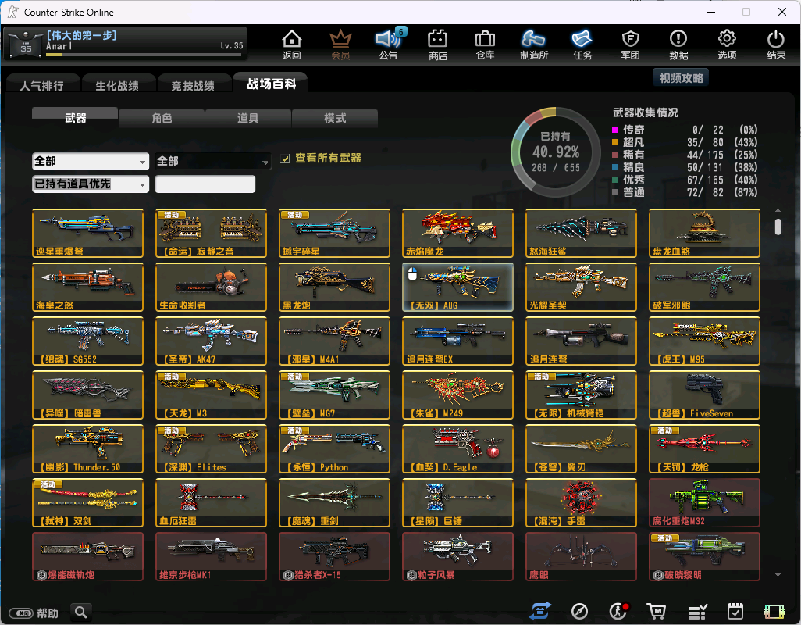Select the 赤焰魔龙 weapon card
The image size is (801, 625).
tap(457, 233)
